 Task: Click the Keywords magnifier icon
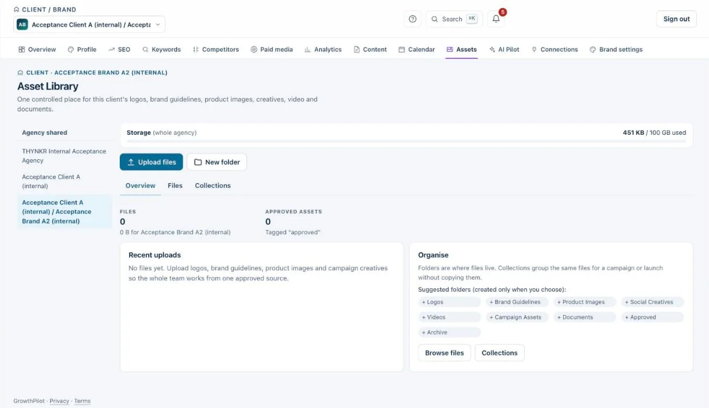145,49
